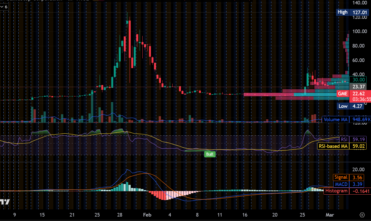This screenshot has width=371, height=221.
Task: Select the Volume MA 948.69K label
Action: tap(347, 120)
